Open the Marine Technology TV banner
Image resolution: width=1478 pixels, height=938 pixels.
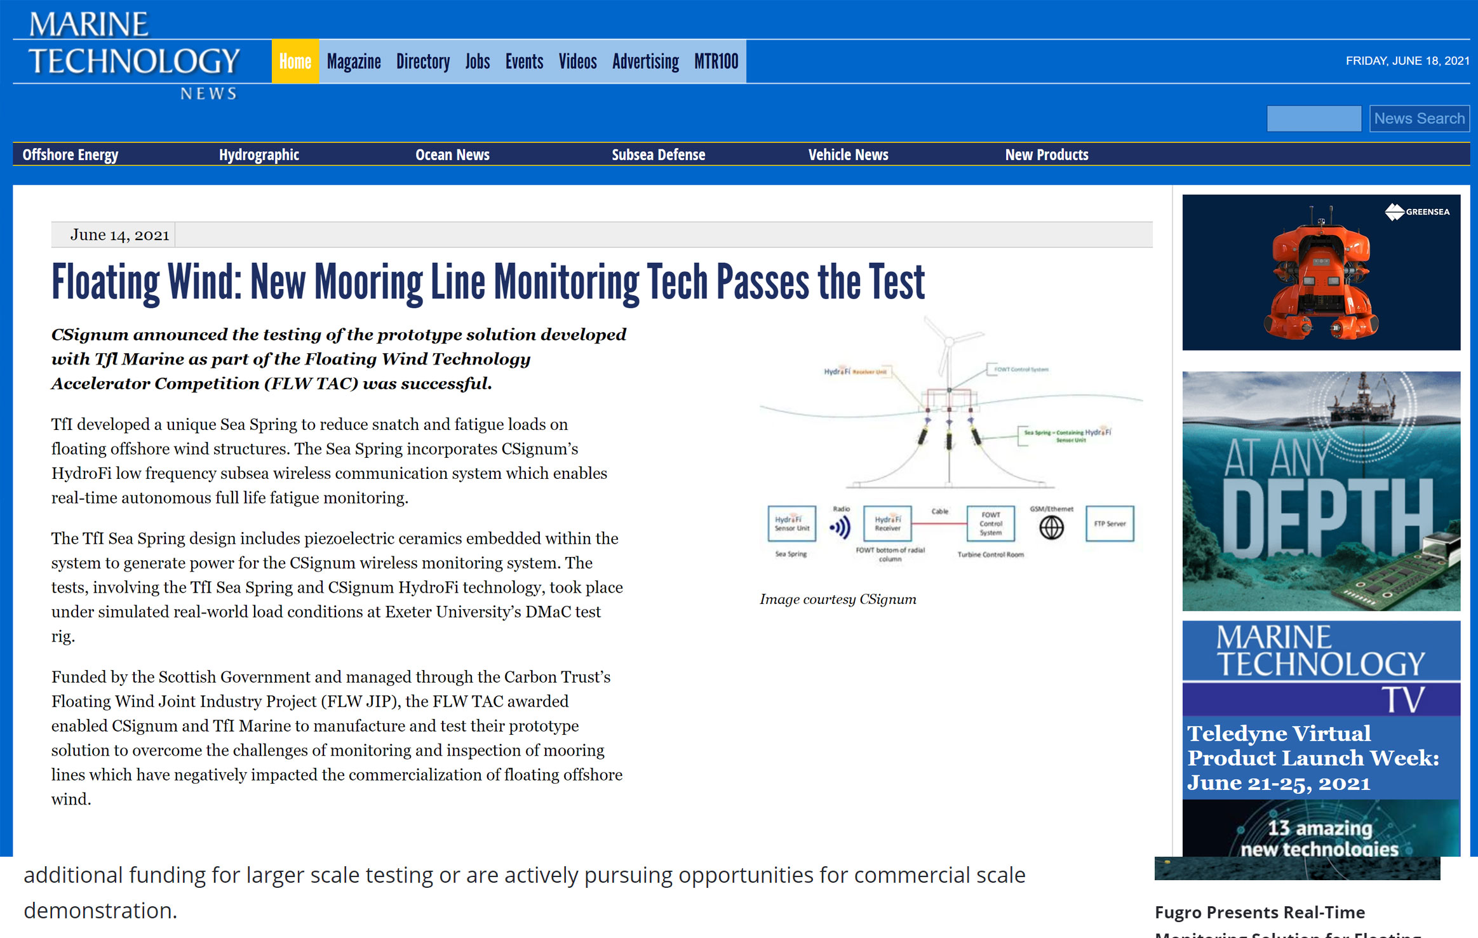click(1321, 668)
